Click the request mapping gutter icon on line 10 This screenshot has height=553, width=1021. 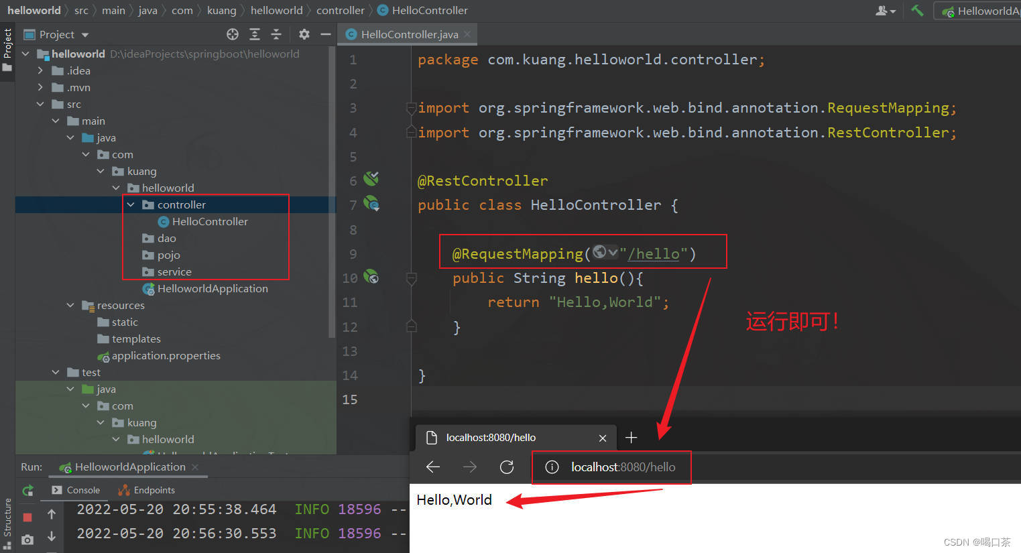pyautogui.click(x=371, y=276)
